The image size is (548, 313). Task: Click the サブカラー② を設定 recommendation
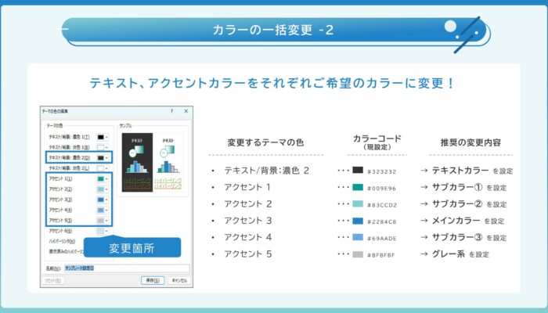click(x=470, y=204)
